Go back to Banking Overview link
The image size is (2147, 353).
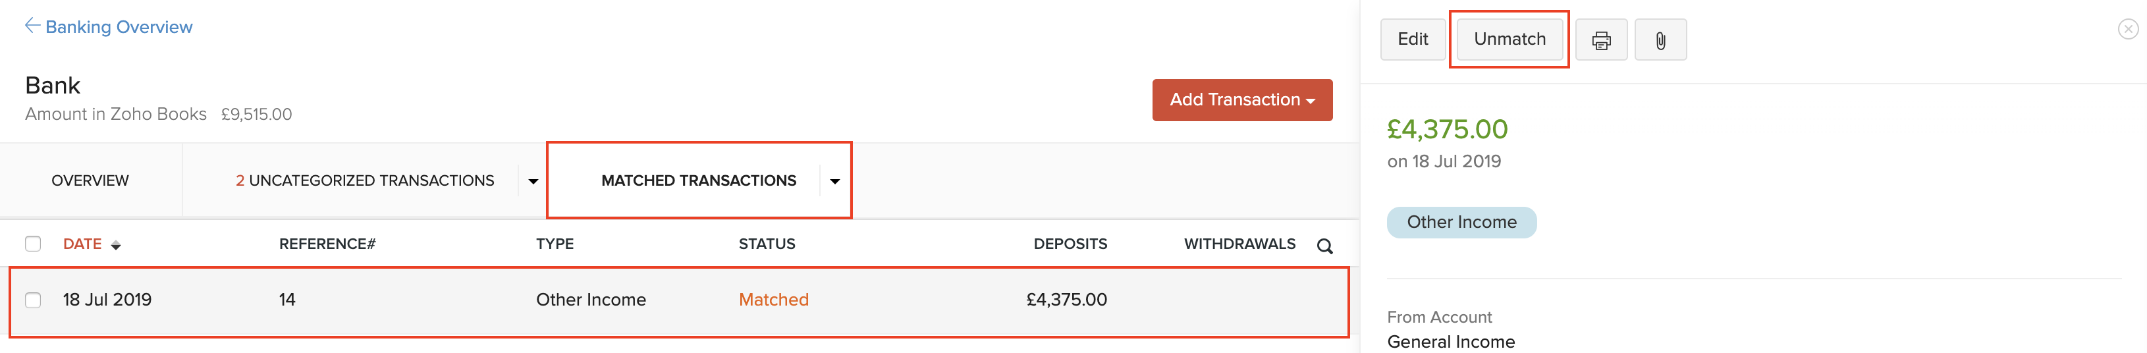click(x=119, y=26)
